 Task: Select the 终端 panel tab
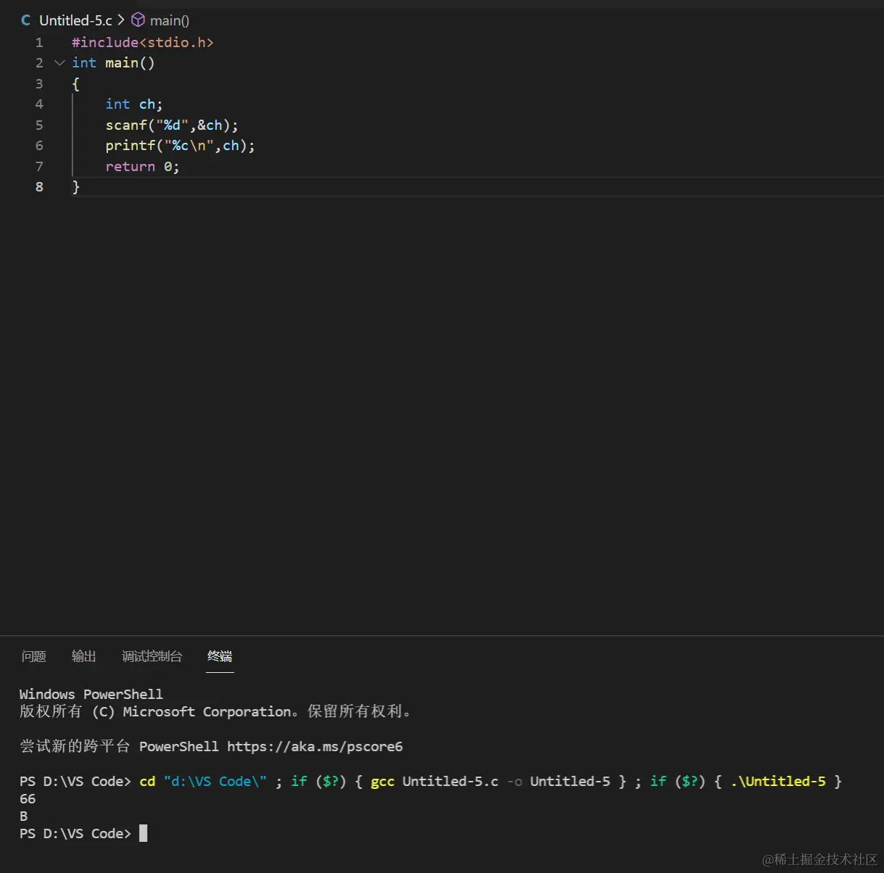click(220, 656)
